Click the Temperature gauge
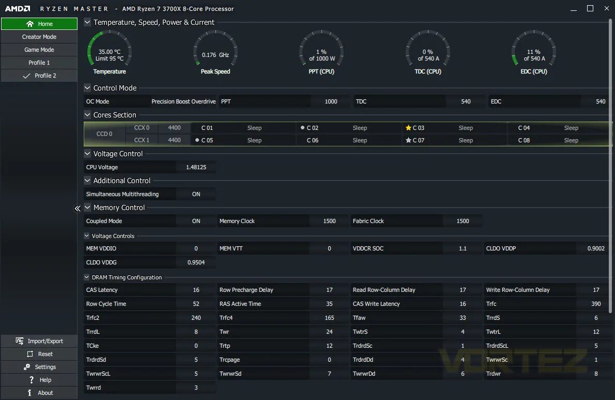615x400 pixels. [x=110, y=51]
